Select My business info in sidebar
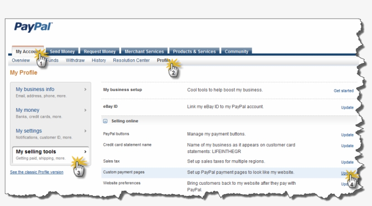Viewport: 372px width, 206px height. pyautogui.click(x=35, y=89)
